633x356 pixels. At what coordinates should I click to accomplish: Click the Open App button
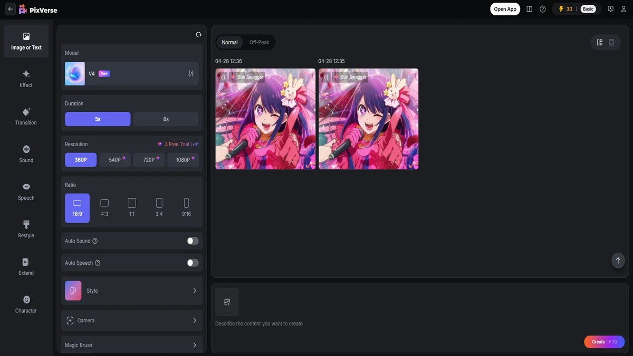[505, 9]
